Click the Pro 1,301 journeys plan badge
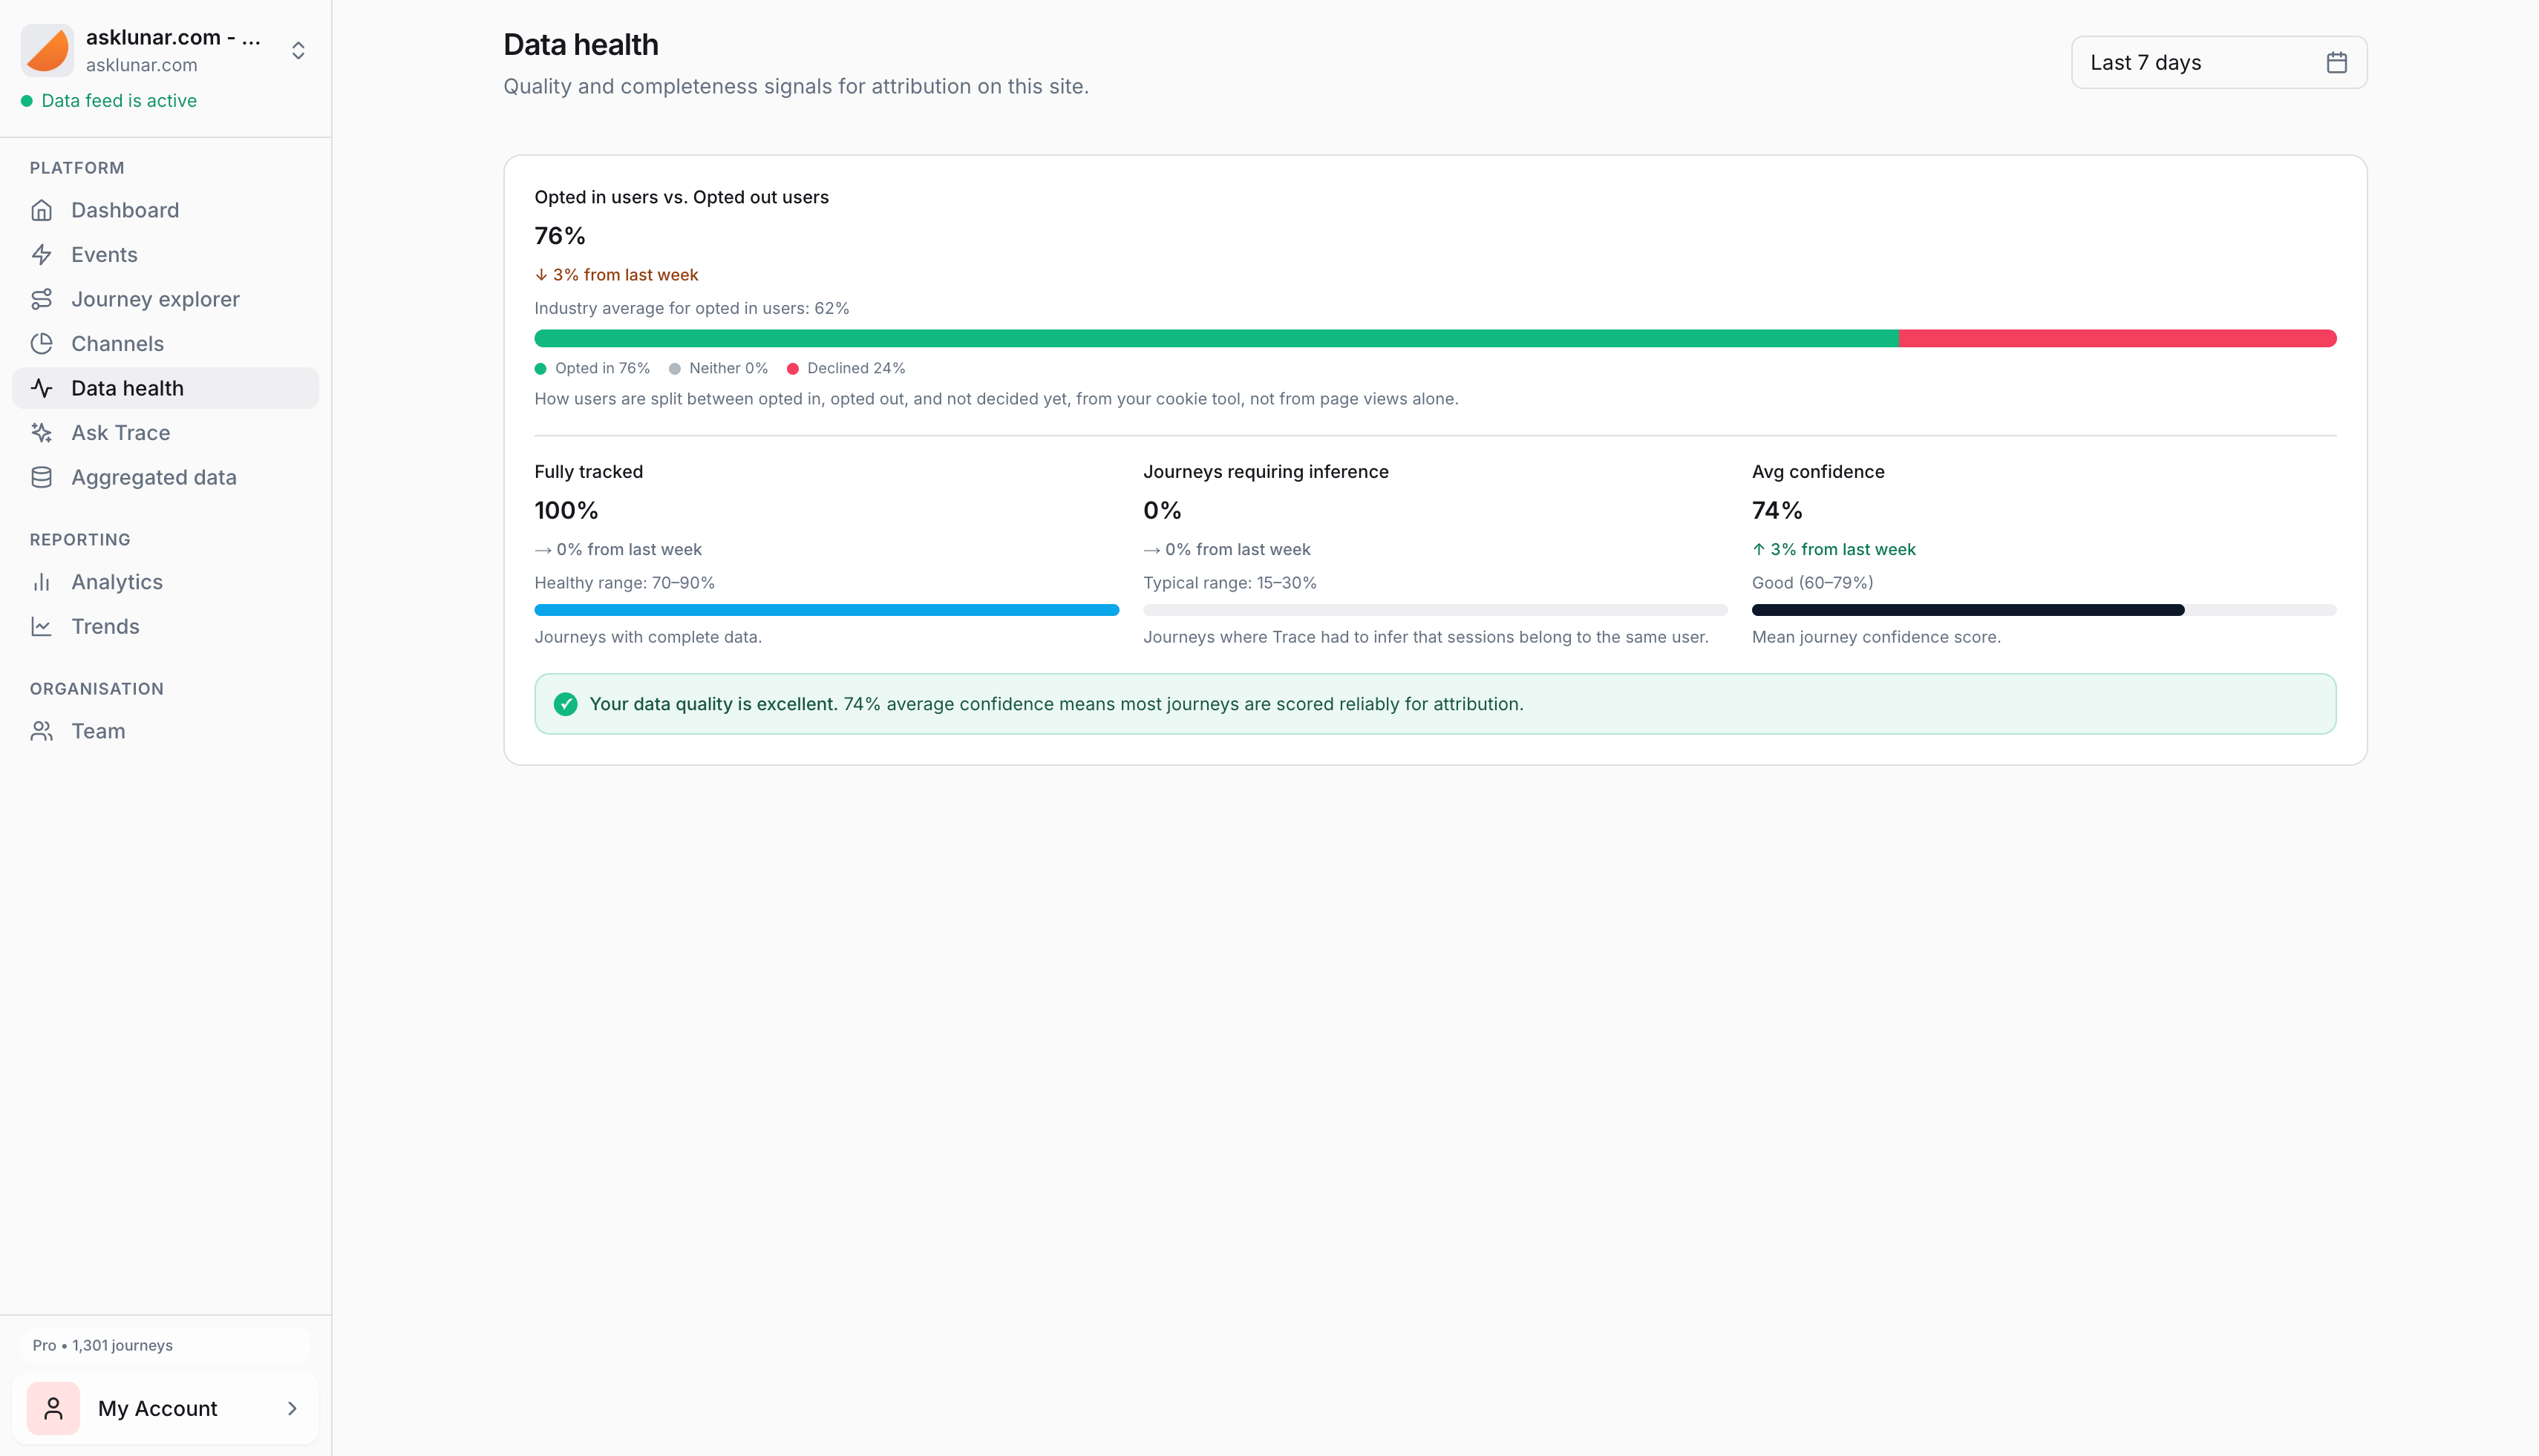2539x1456 pixels. [102, 1345]
